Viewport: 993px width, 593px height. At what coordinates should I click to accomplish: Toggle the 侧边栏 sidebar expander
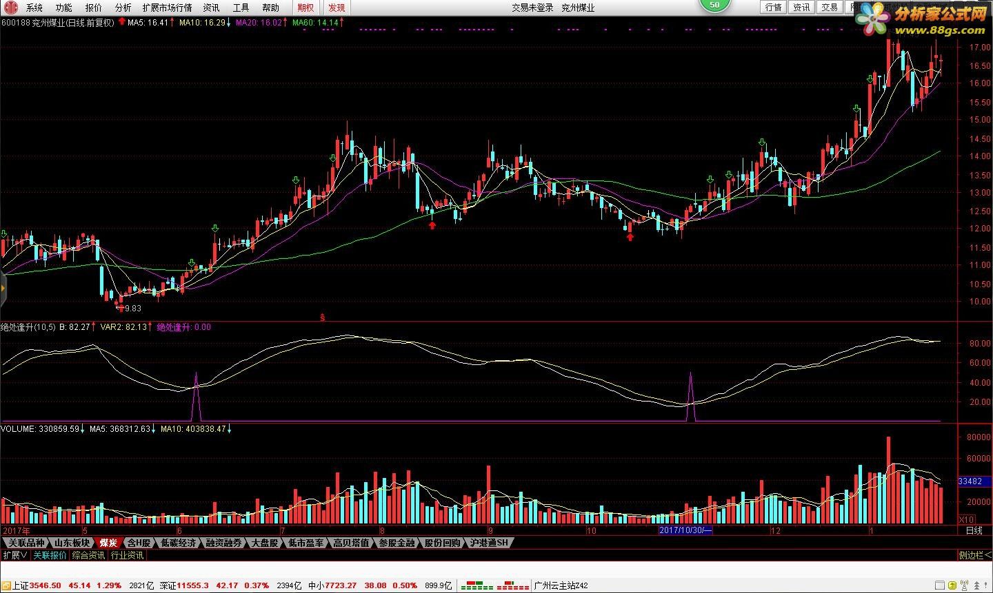pyautogui.click(x=974, y=555)
